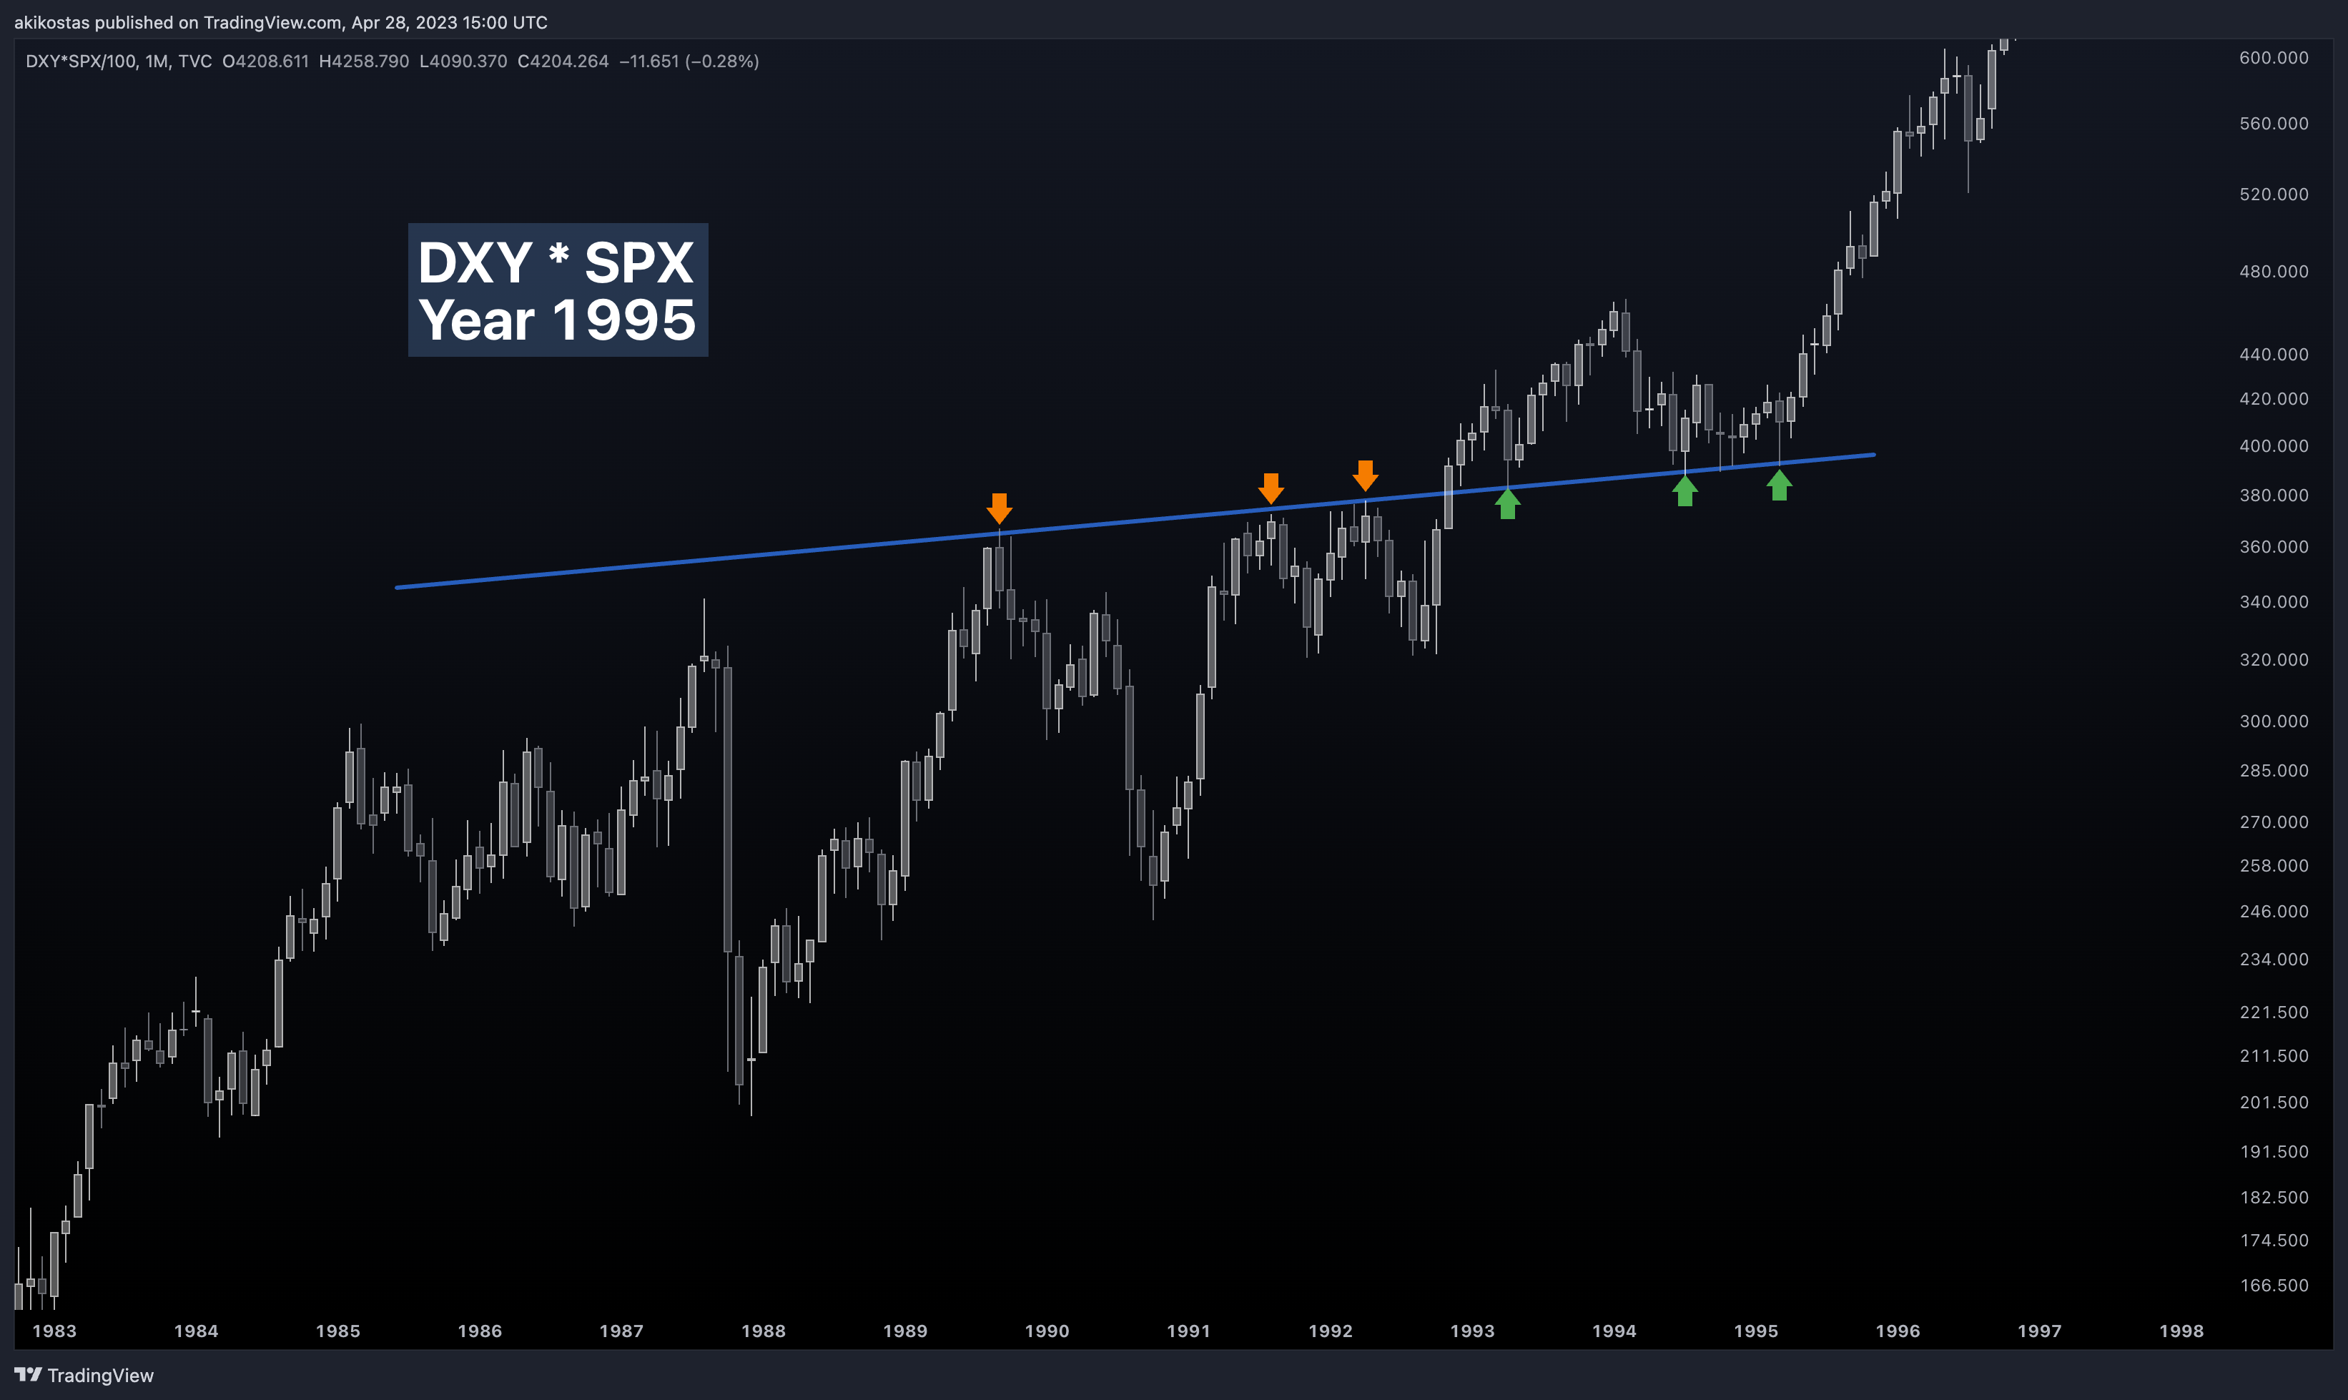Click the 182.500 price axis label
This screenshot has width=2348, height=1400.
click(2274, 1198)
